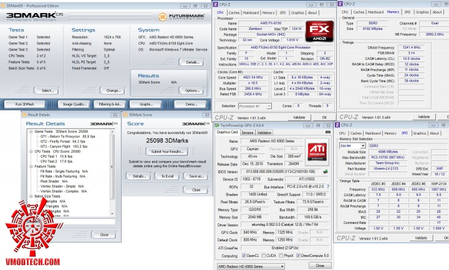Open the SPD tab in CPU-Z Memory window
Screen dimensions: 449x270
pyautogui.click(x=407, y=12)
